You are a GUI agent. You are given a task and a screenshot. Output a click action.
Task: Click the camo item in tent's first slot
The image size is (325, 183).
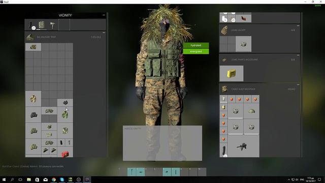point(33,47)
